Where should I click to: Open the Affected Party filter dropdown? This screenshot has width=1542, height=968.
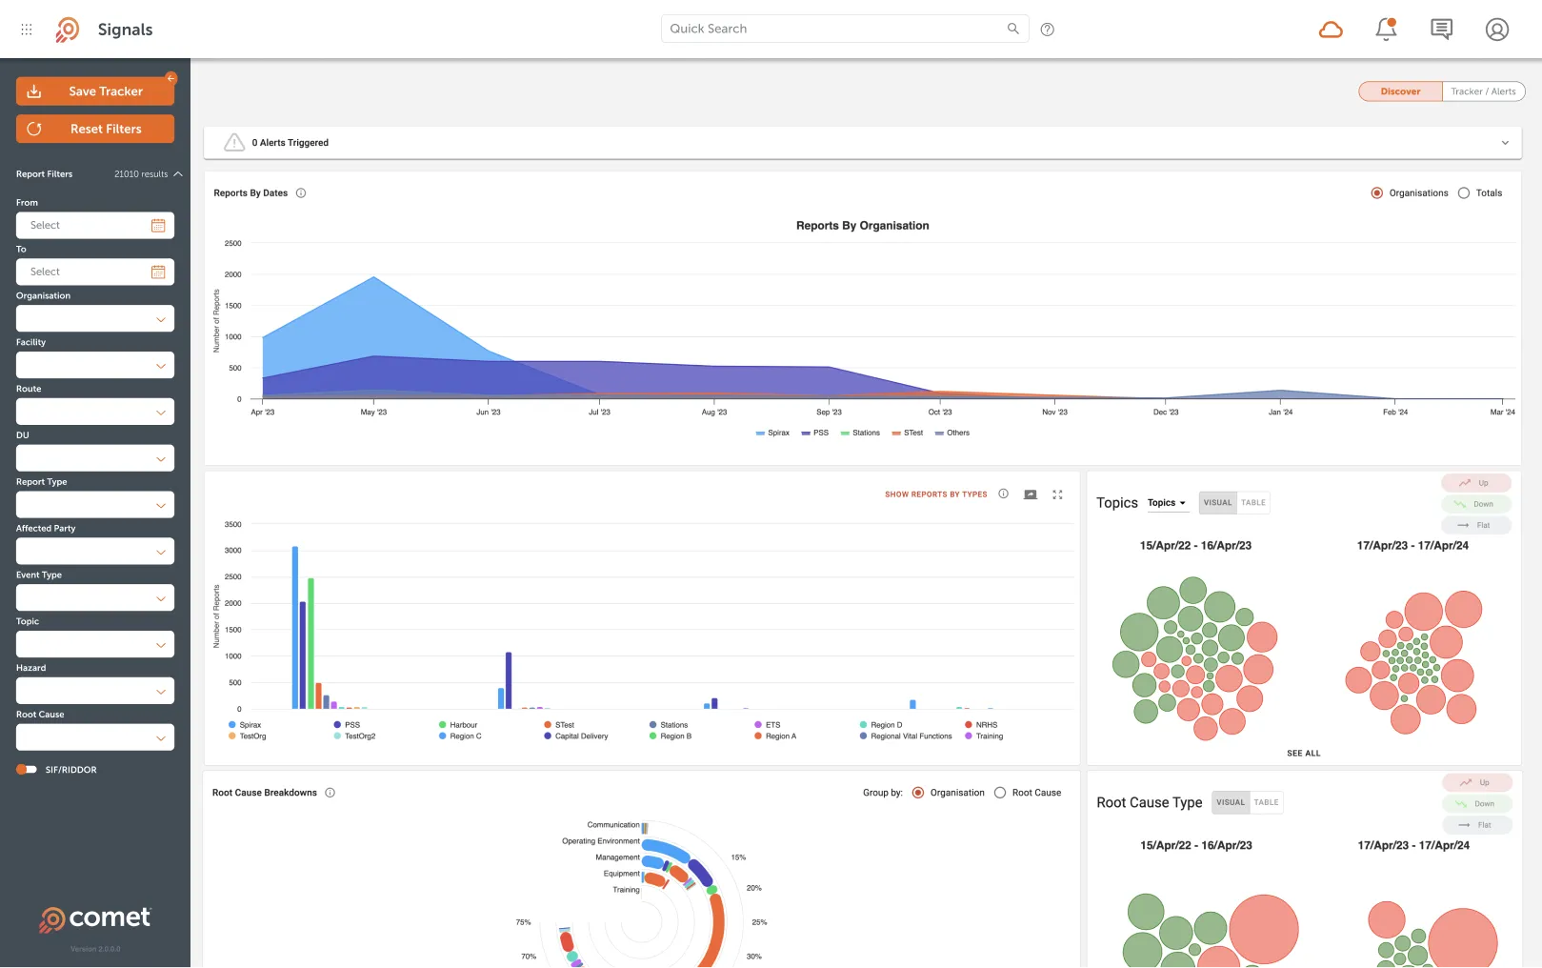tap(95, 552)
